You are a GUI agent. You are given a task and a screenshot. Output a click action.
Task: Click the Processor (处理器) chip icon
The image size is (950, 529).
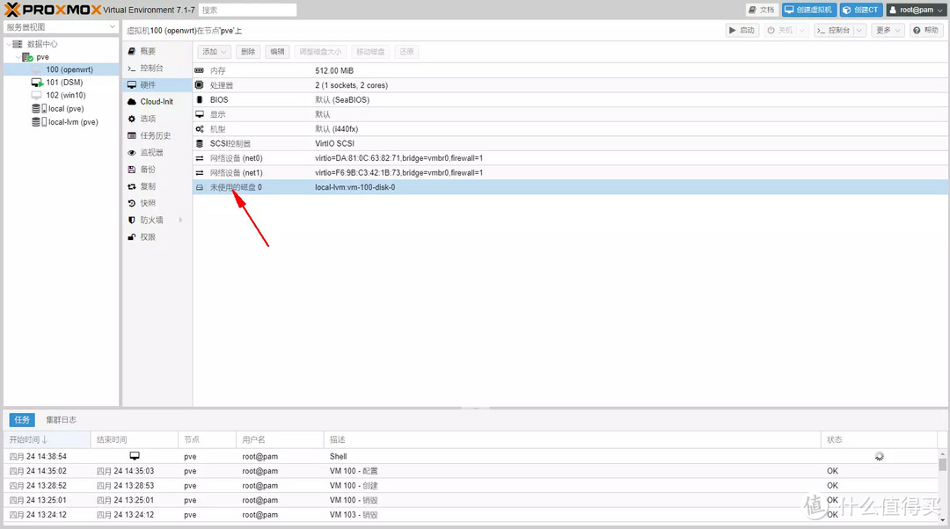pyautogui.click(x=200, y=85)
